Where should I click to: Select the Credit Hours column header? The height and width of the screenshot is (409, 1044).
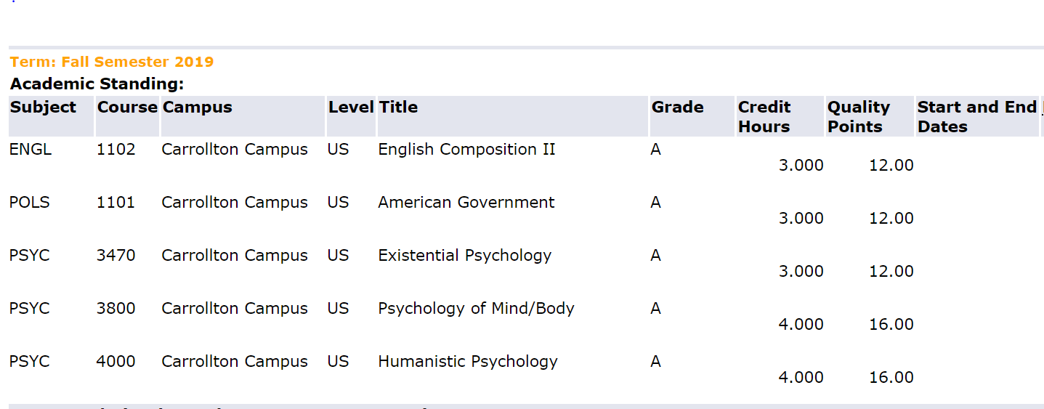(x=764, y=117)
